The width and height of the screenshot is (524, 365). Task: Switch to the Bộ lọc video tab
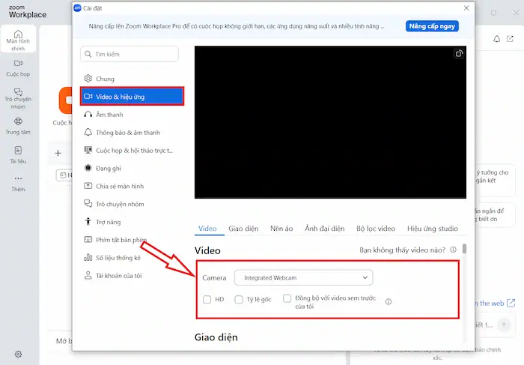tap(375, 229)
